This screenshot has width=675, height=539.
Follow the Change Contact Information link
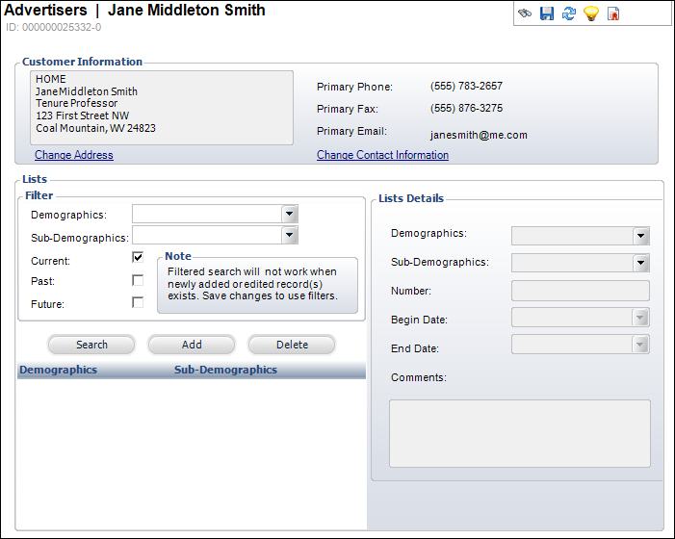click(x=382, y=155)
